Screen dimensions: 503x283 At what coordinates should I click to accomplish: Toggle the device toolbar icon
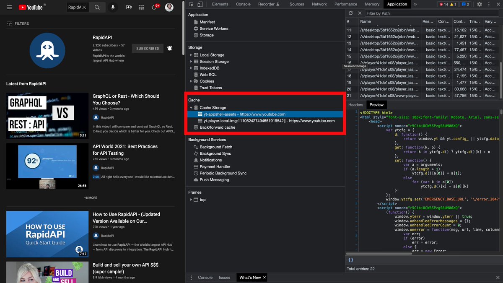(x=200, y=4)
